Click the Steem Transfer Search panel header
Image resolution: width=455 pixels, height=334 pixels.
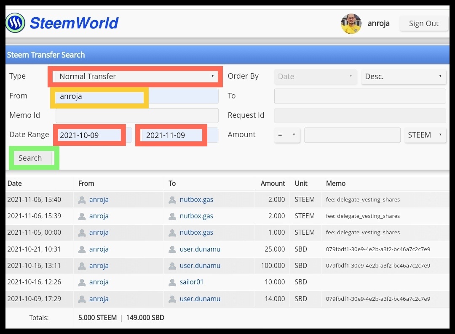point(227,55)
